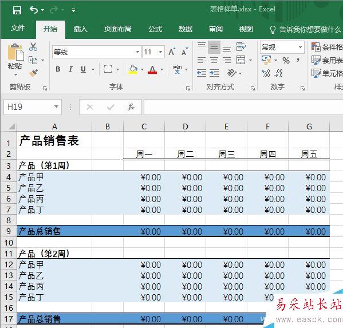This screenshot has width=343, height=328.
Task: Toggle bold formatting
Action: point(58,69)
